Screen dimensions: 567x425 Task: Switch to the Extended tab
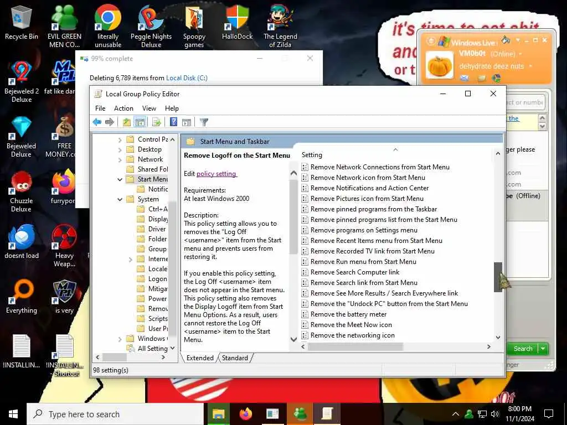point(200,358)
